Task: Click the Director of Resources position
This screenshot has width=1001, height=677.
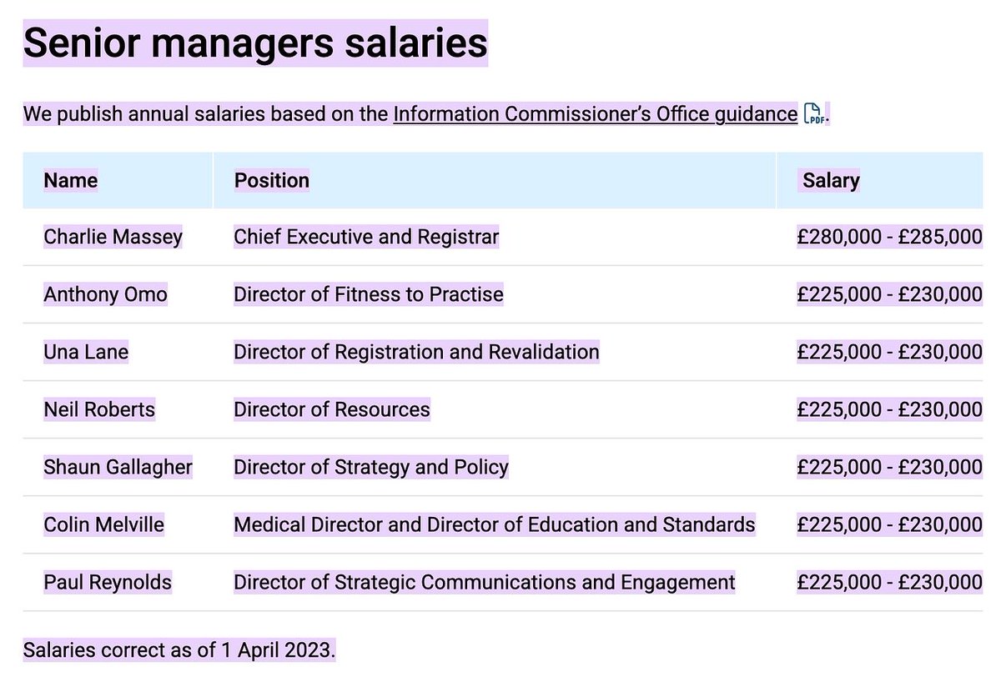Action: [332, 409]
